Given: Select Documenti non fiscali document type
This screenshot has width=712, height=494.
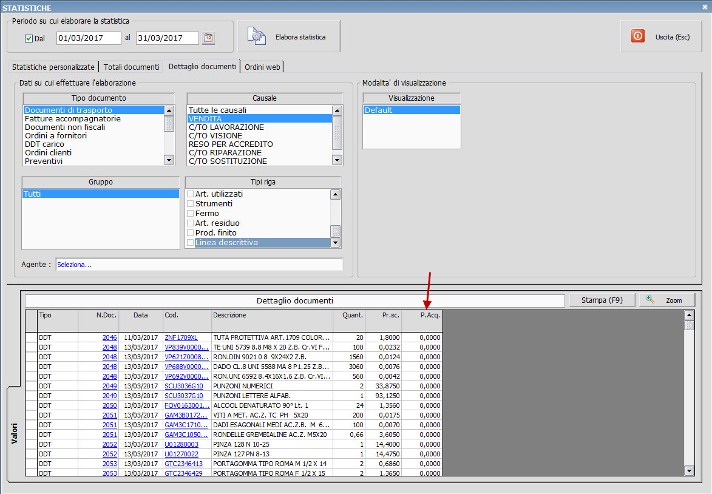Looking at the screenshot, I should 93,127.
